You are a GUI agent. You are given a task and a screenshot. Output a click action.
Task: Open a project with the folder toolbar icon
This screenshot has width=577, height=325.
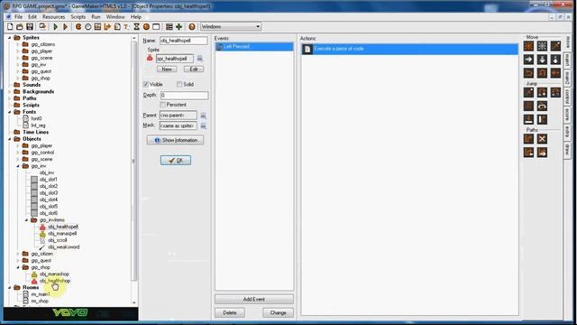click(x=20, y=26)
